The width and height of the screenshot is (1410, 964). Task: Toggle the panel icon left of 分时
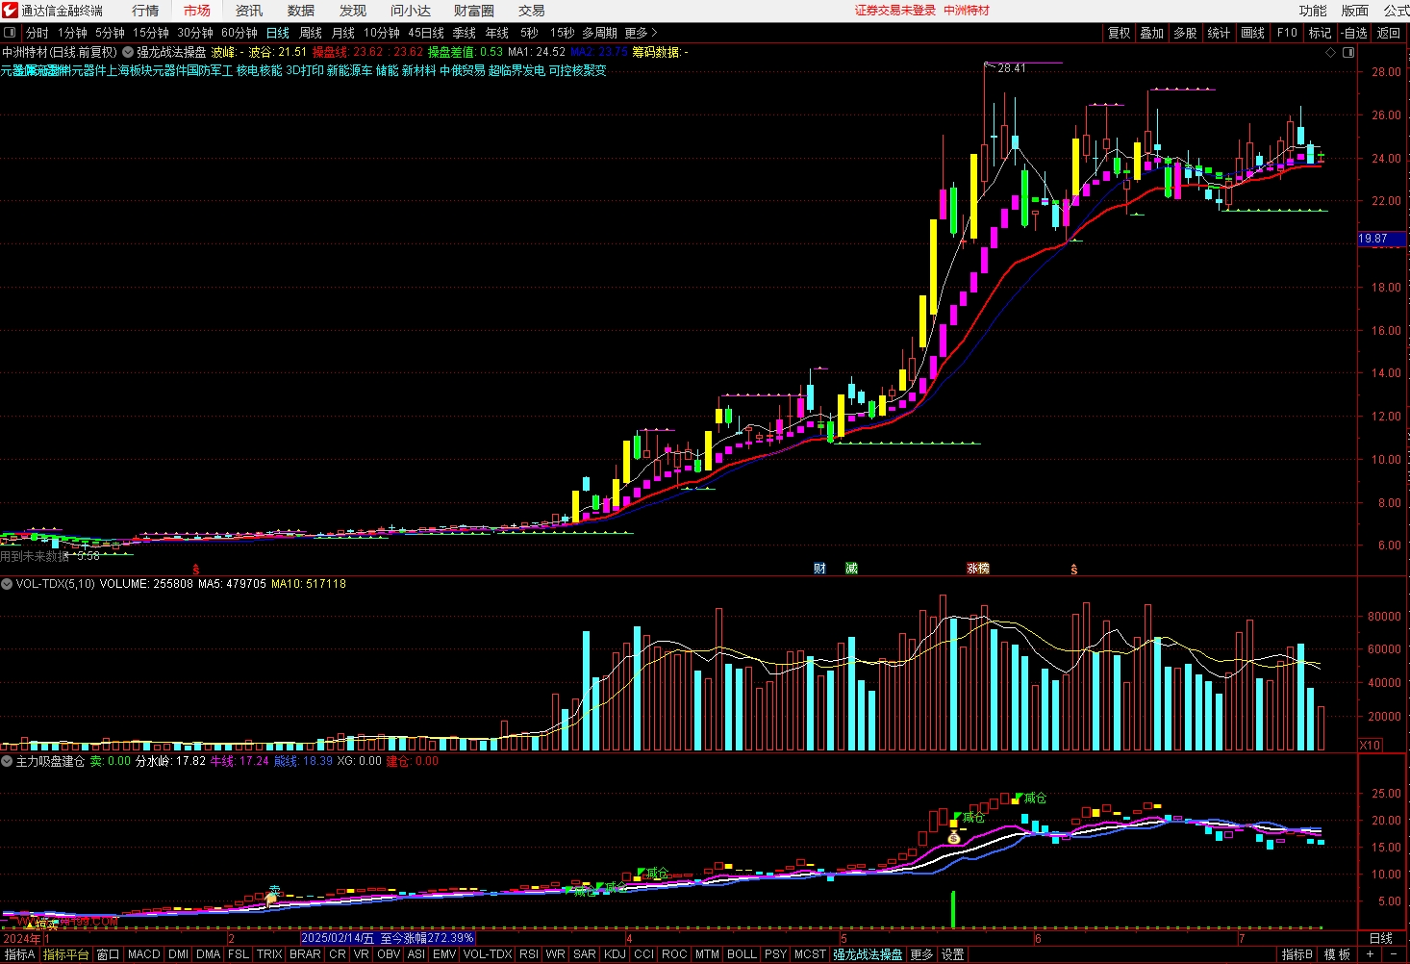click(10, 33)
